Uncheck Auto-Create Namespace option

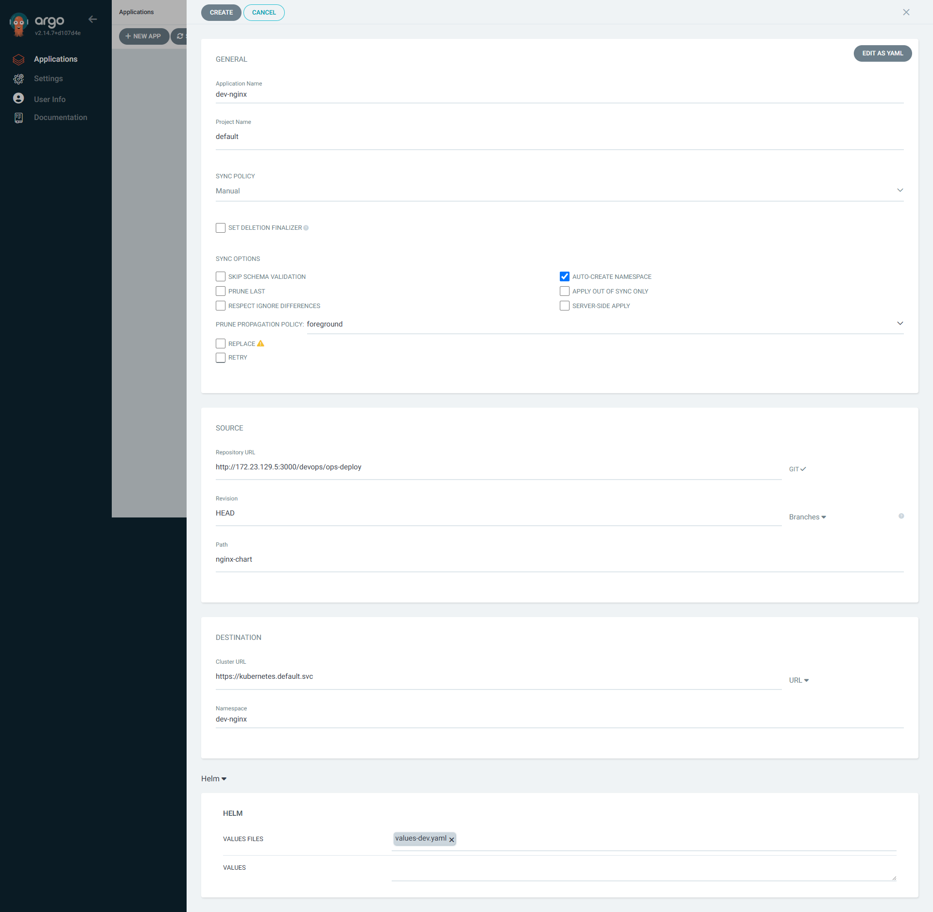coord(564,276)
